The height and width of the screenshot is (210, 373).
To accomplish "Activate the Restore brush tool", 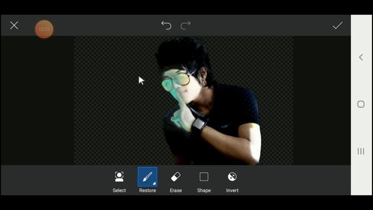I will click(x=147, y=177).
